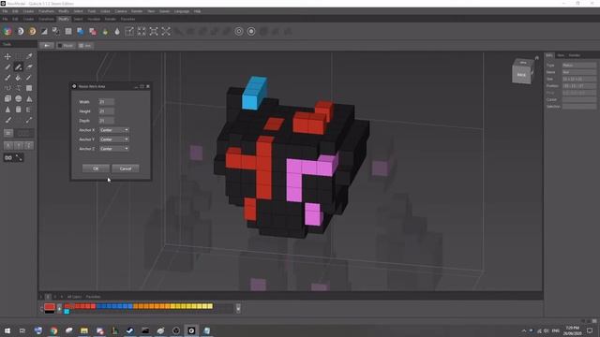Toggle Z axis symmetry button

coord(29,146)
